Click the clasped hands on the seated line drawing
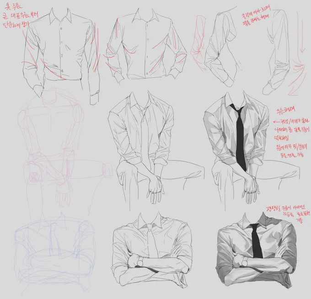 [156, 189]
